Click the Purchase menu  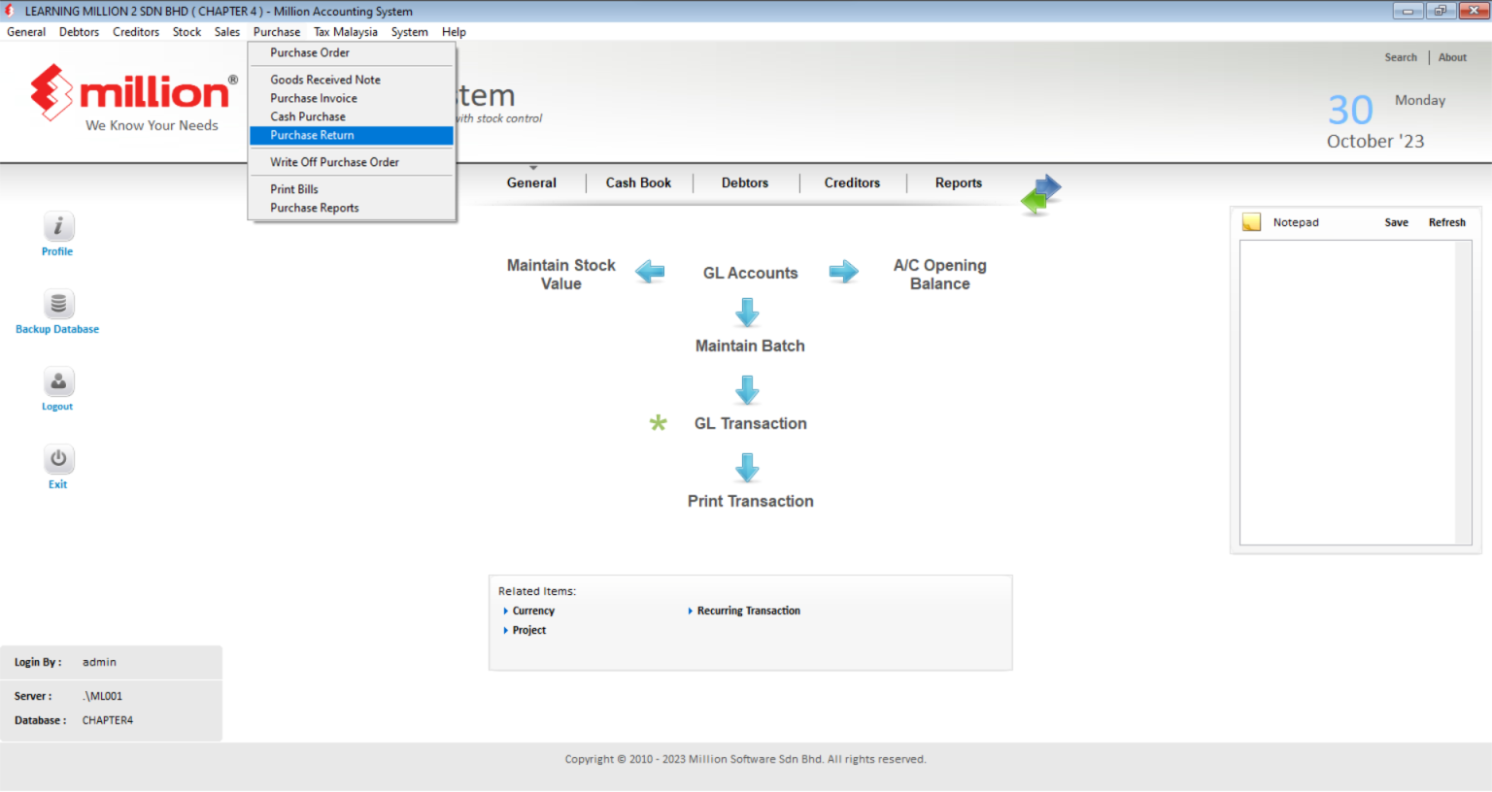pyautogui.click(x=277, y=32)
